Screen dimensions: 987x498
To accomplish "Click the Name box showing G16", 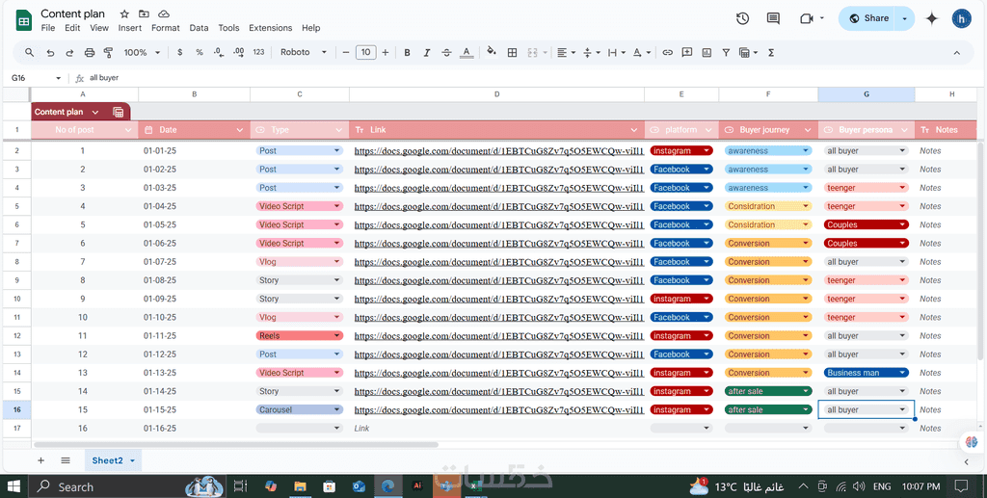I will pos(36,78).
